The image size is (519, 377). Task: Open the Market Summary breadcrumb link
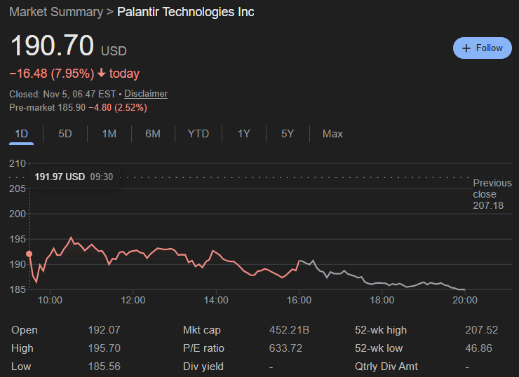coord(55,12)
